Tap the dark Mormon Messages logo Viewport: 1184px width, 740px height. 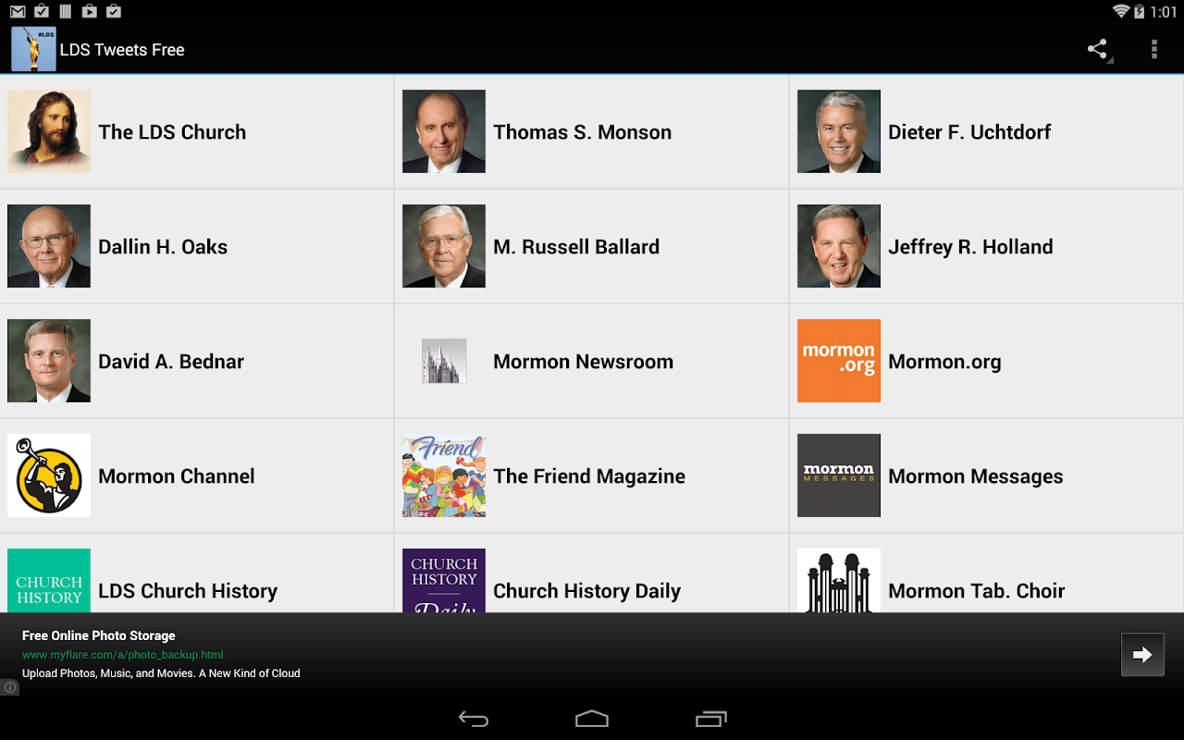(839, 475)
